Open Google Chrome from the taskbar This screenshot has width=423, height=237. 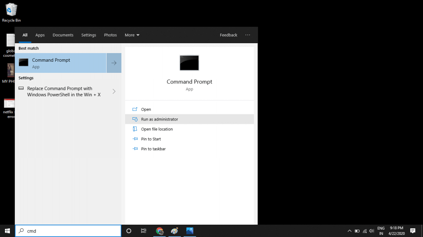click(x=159, y=231)
